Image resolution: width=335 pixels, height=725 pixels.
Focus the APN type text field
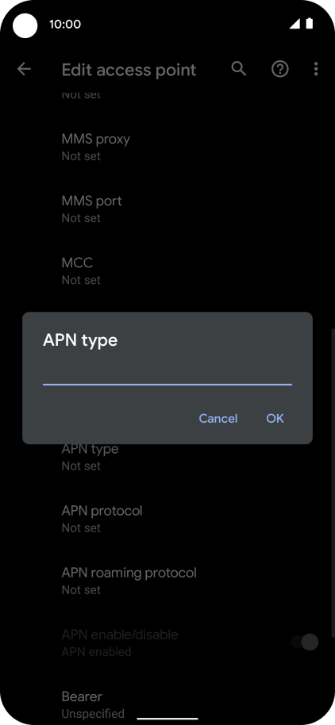point(167,373)
